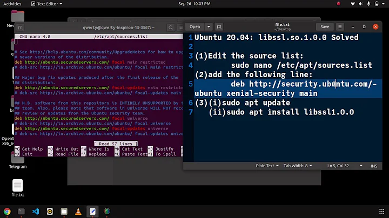
Task: Show Applications grid
Action: pyautogui.click(x=382, y=212)
